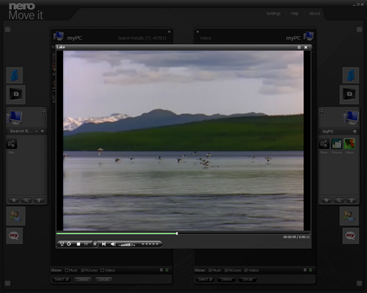367x293 pixels.
Task: Open the Help menu
Action: point(294,14)
